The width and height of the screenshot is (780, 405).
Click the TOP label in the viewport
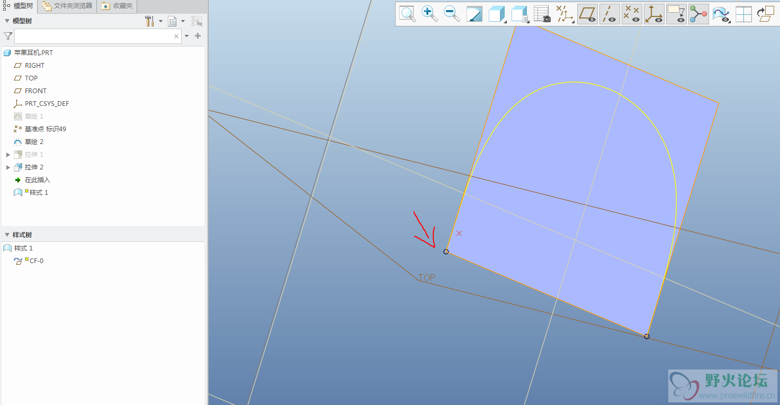427,277
